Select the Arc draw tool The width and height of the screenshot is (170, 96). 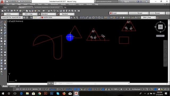pos(1,36)
